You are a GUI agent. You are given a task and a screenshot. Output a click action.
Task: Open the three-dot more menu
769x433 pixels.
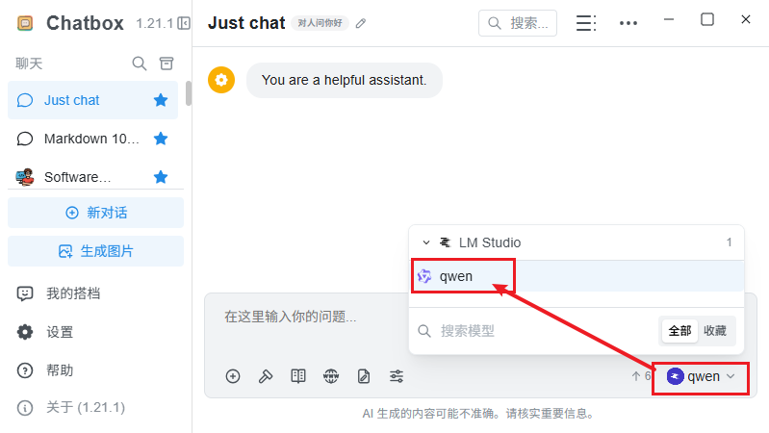tap(628, 23)
